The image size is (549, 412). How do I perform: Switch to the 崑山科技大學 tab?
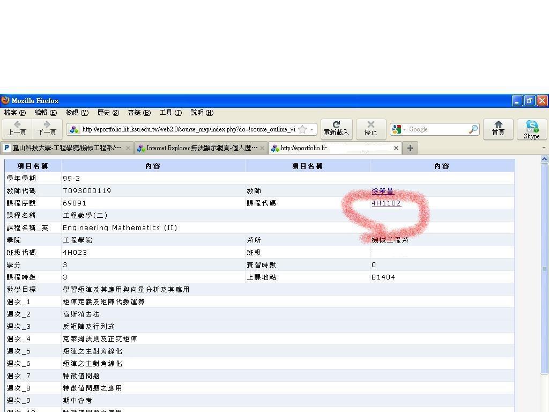64,148
